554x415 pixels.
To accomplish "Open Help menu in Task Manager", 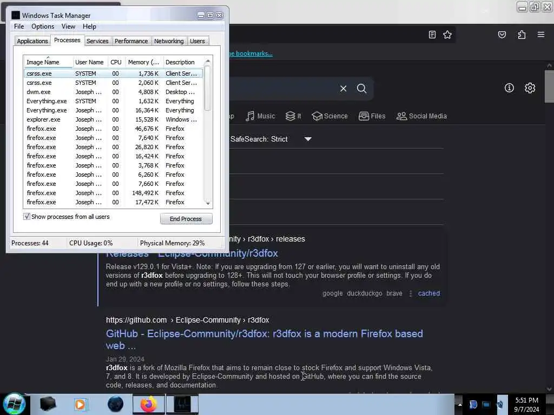I will (x=89, y=26).
